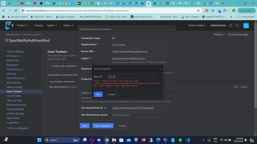Open the header search magnifier

237,25
